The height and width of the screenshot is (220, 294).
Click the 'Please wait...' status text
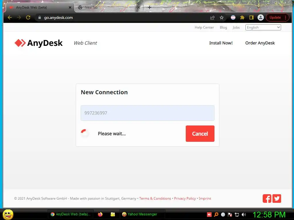pyautogui.click(x=112, y=133)
